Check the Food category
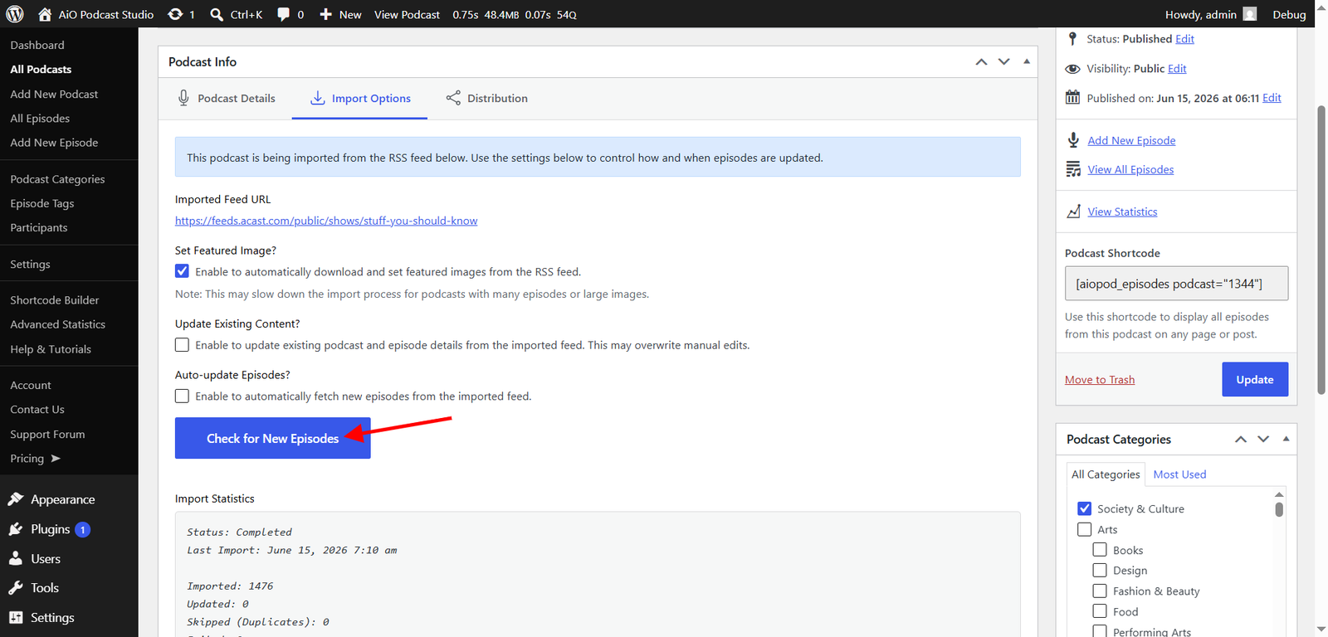 tap(1100, 611)
